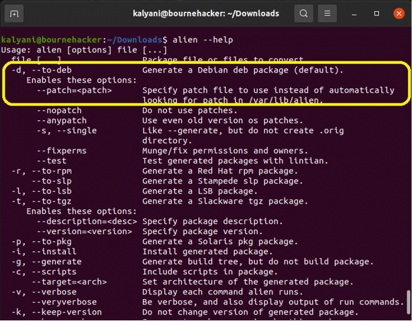Click 'Set architecture of the generated package.'
Screen dimensions: 412x321
click(248, 282)
